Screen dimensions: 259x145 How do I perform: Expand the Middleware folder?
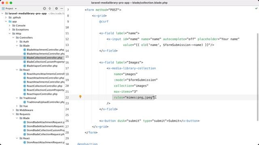13,110
